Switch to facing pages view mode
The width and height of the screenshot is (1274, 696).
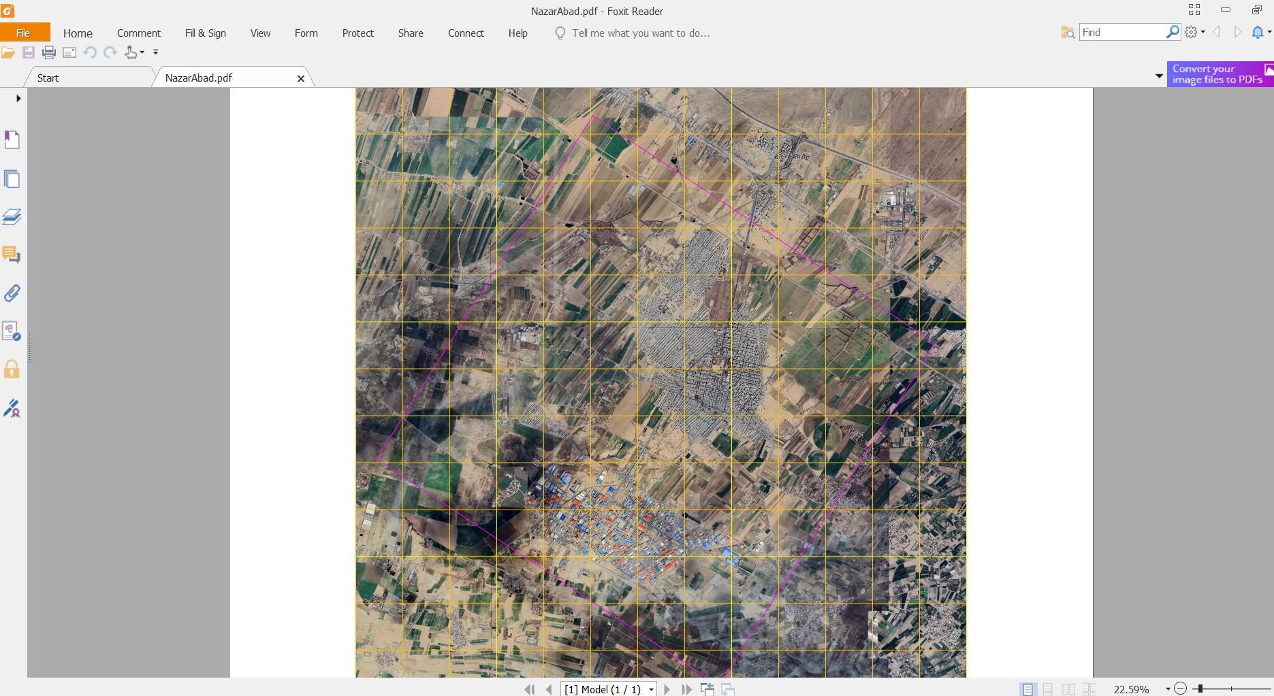(x=1068, y=689)
